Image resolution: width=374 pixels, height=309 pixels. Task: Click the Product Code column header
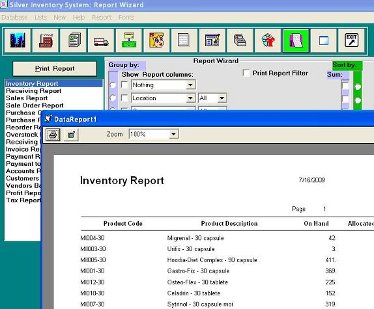click(123, 224)
